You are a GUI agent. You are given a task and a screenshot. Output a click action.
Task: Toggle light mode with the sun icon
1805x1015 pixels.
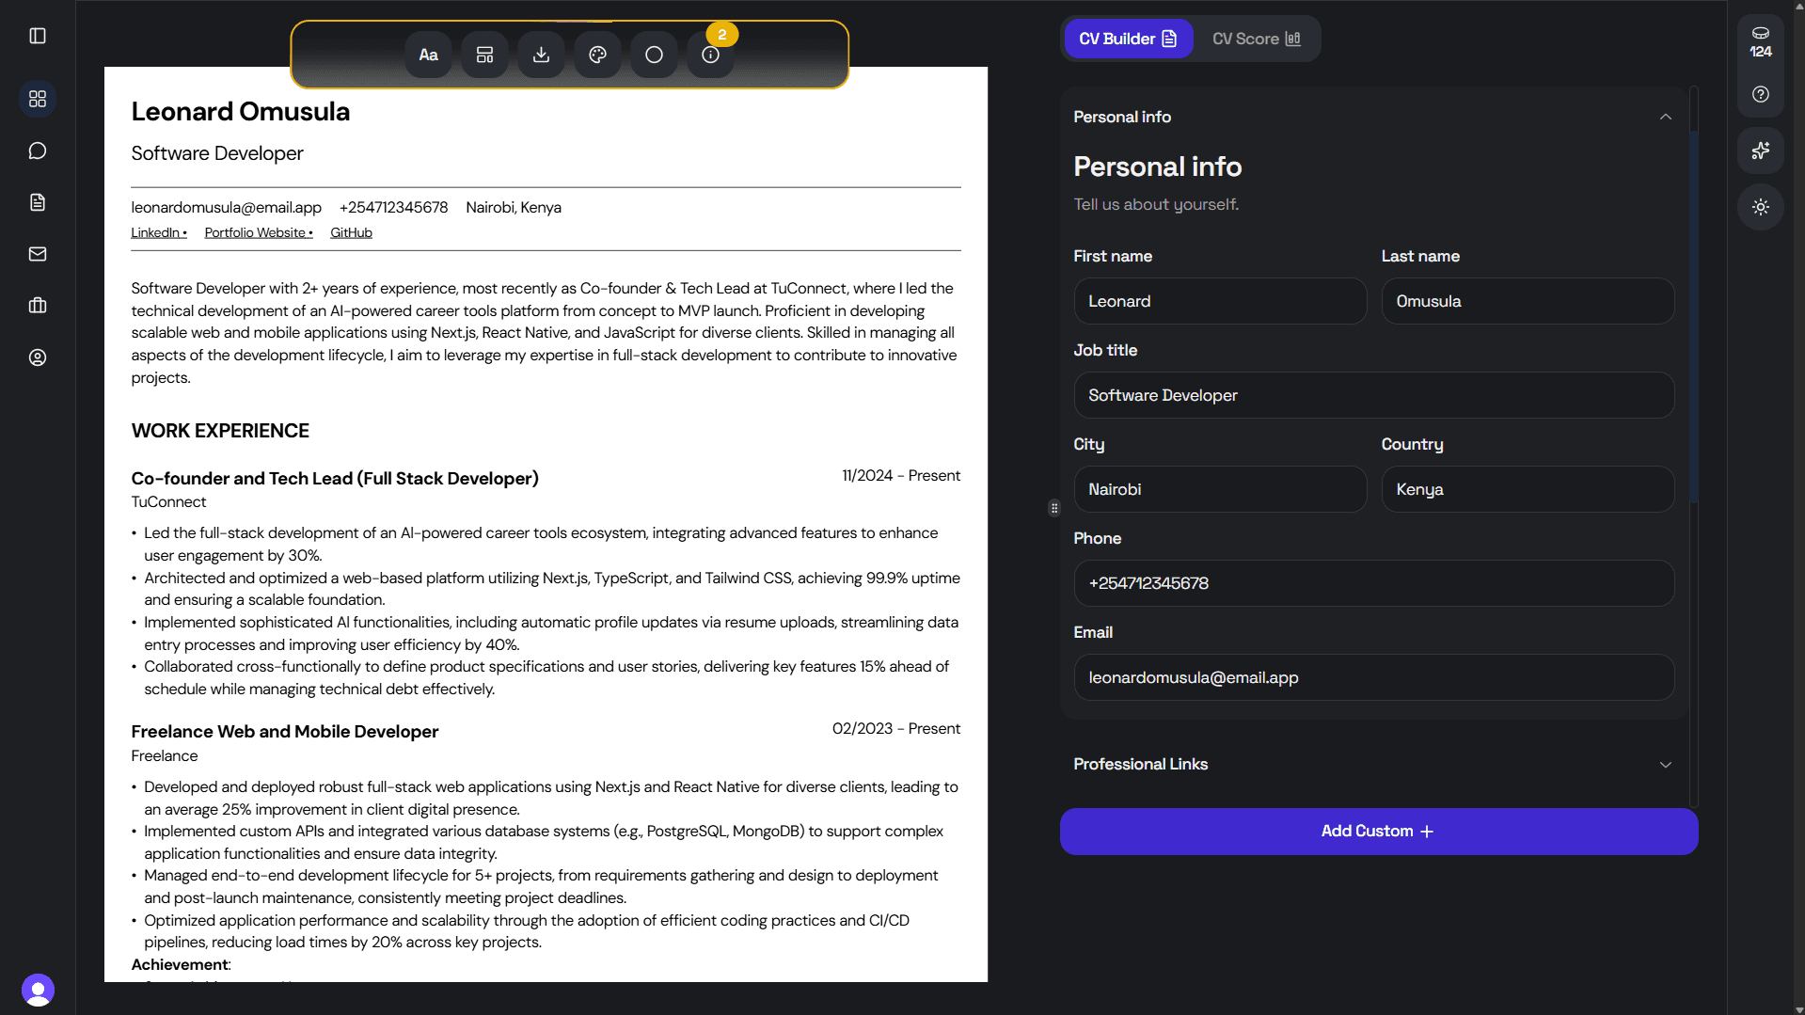1760,207
